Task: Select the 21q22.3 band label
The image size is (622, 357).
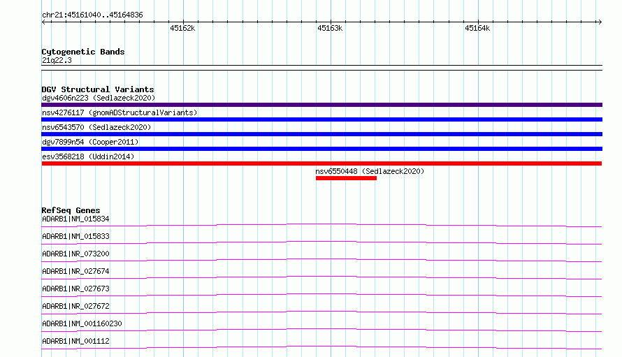Action: (57, 60)
